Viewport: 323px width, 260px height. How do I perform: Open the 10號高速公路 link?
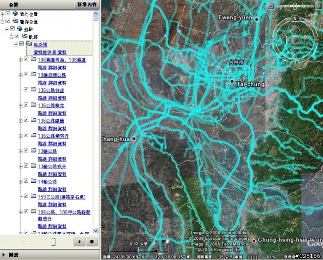click(x=52, y=75)
